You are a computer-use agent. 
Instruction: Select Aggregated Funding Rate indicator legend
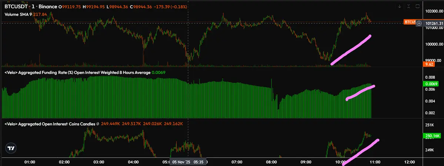(x=77, y=73)
